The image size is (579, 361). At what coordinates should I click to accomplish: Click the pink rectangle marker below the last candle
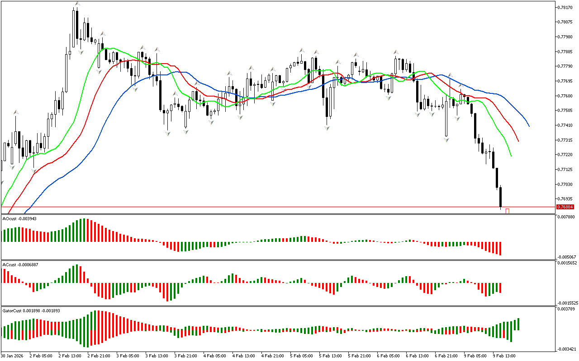click(508, 211)
